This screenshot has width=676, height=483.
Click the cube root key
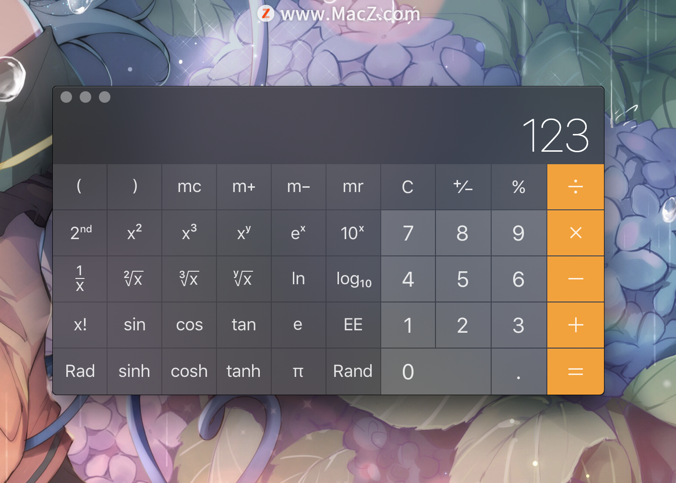pos(189,279)
